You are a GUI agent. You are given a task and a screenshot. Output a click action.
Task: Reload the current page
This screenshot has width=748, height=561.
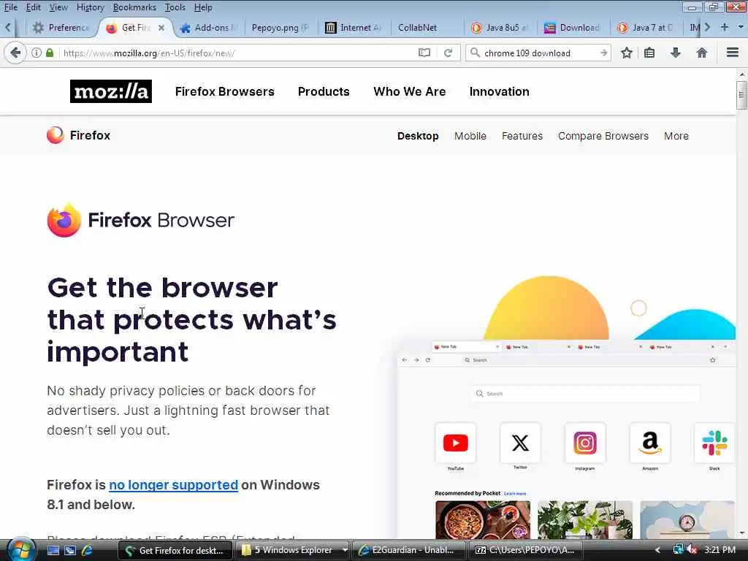(x=448, y=53)
